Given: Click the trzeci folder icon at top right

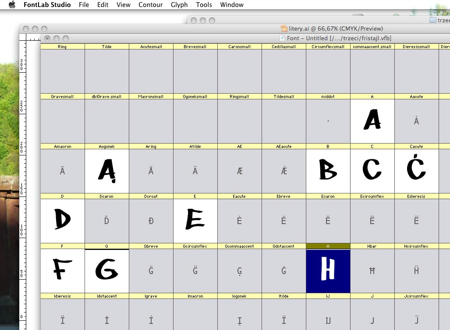Looking at the screenshot, I should pos(433,20).
